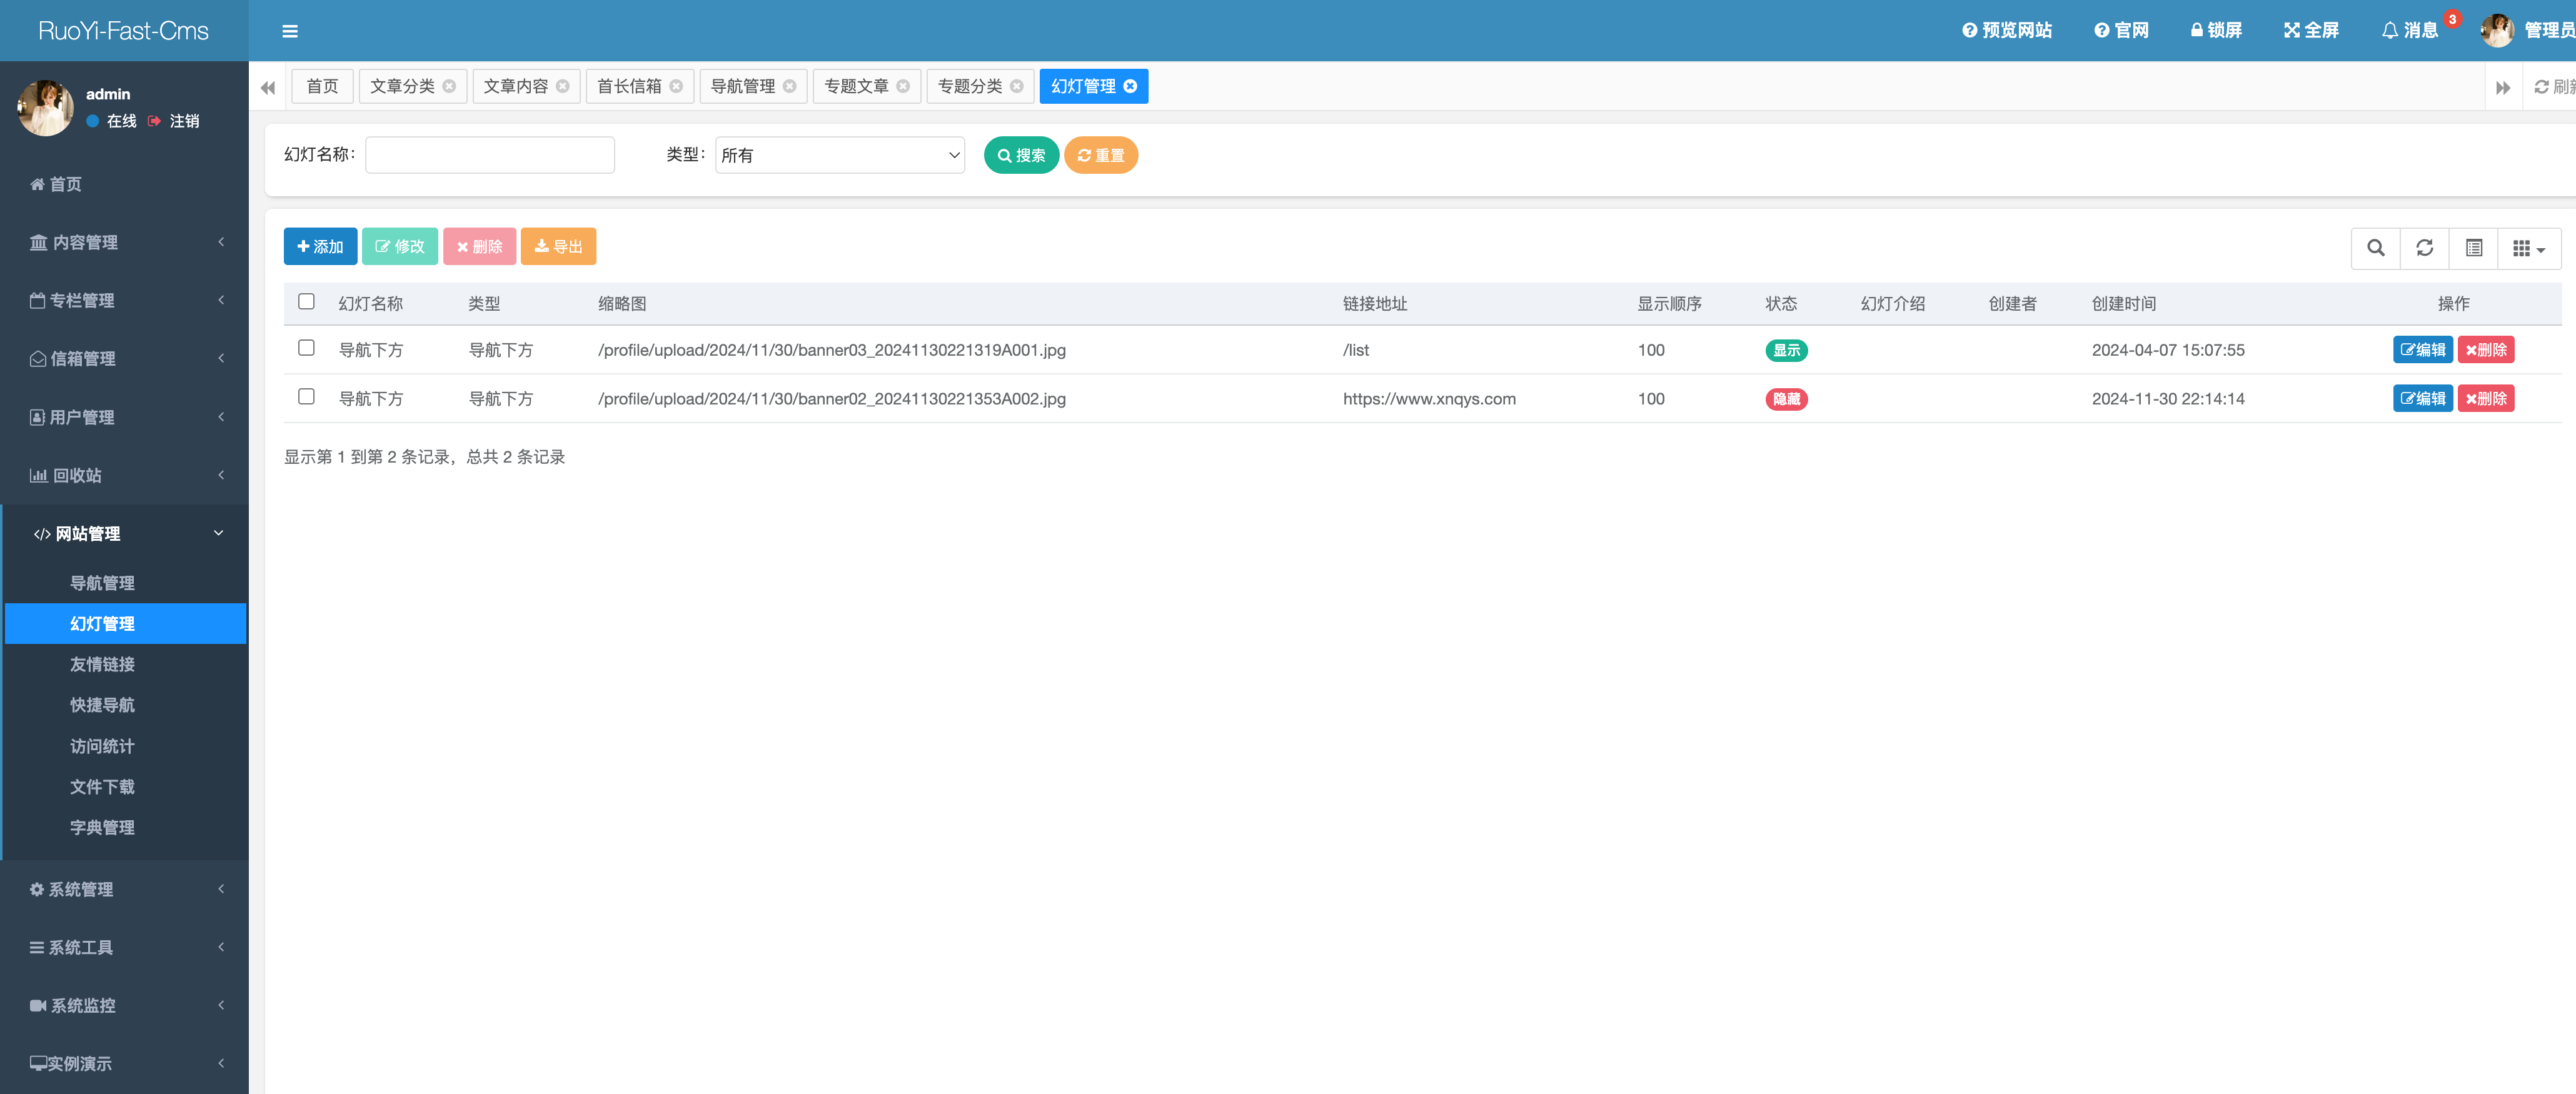Open 友情链接 in sidebar submenu
This screenshot has width=2576, height=1094.
126,664
